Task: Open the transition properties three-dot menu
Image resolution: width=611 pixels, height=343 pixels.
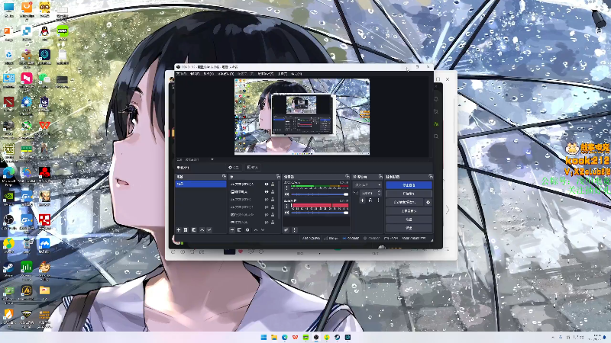Action: 378,200
